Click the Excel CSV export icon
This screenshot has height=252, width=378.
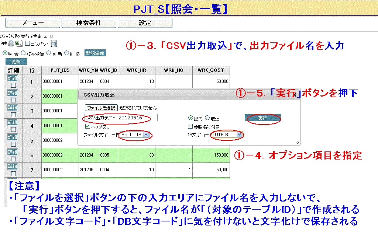(18, 44)
